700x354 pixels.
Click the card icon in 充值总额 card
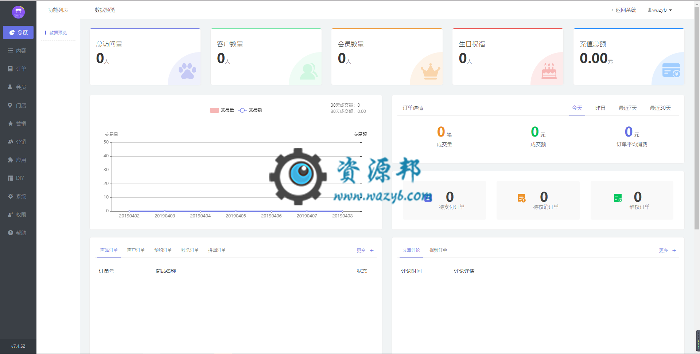coord(671,70)
